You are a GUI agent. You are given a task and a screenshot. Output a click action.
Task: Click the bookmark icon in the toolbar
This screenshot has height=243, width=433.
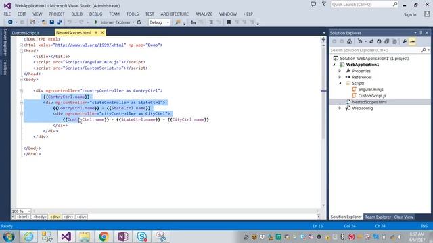point(229,22)
